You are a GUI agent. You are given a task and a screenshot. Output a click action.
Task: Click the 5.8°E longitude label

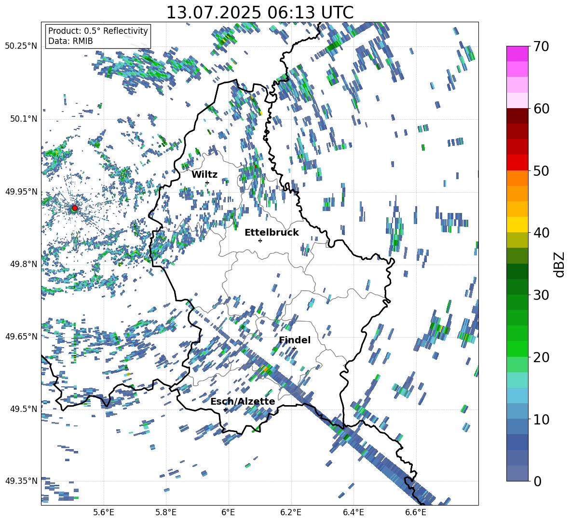coord(166,512)
